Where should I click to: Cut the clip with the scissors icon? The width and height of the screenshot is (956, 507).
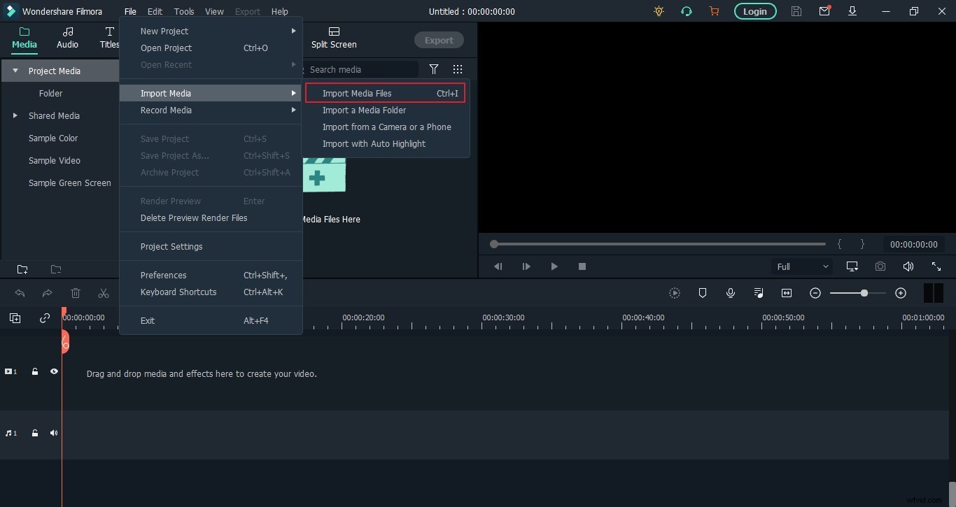point(103,293)
